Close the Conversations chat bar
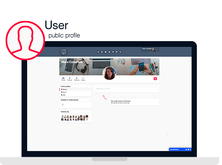The width and height of the screenshot is (222, 165). [190, 149]
